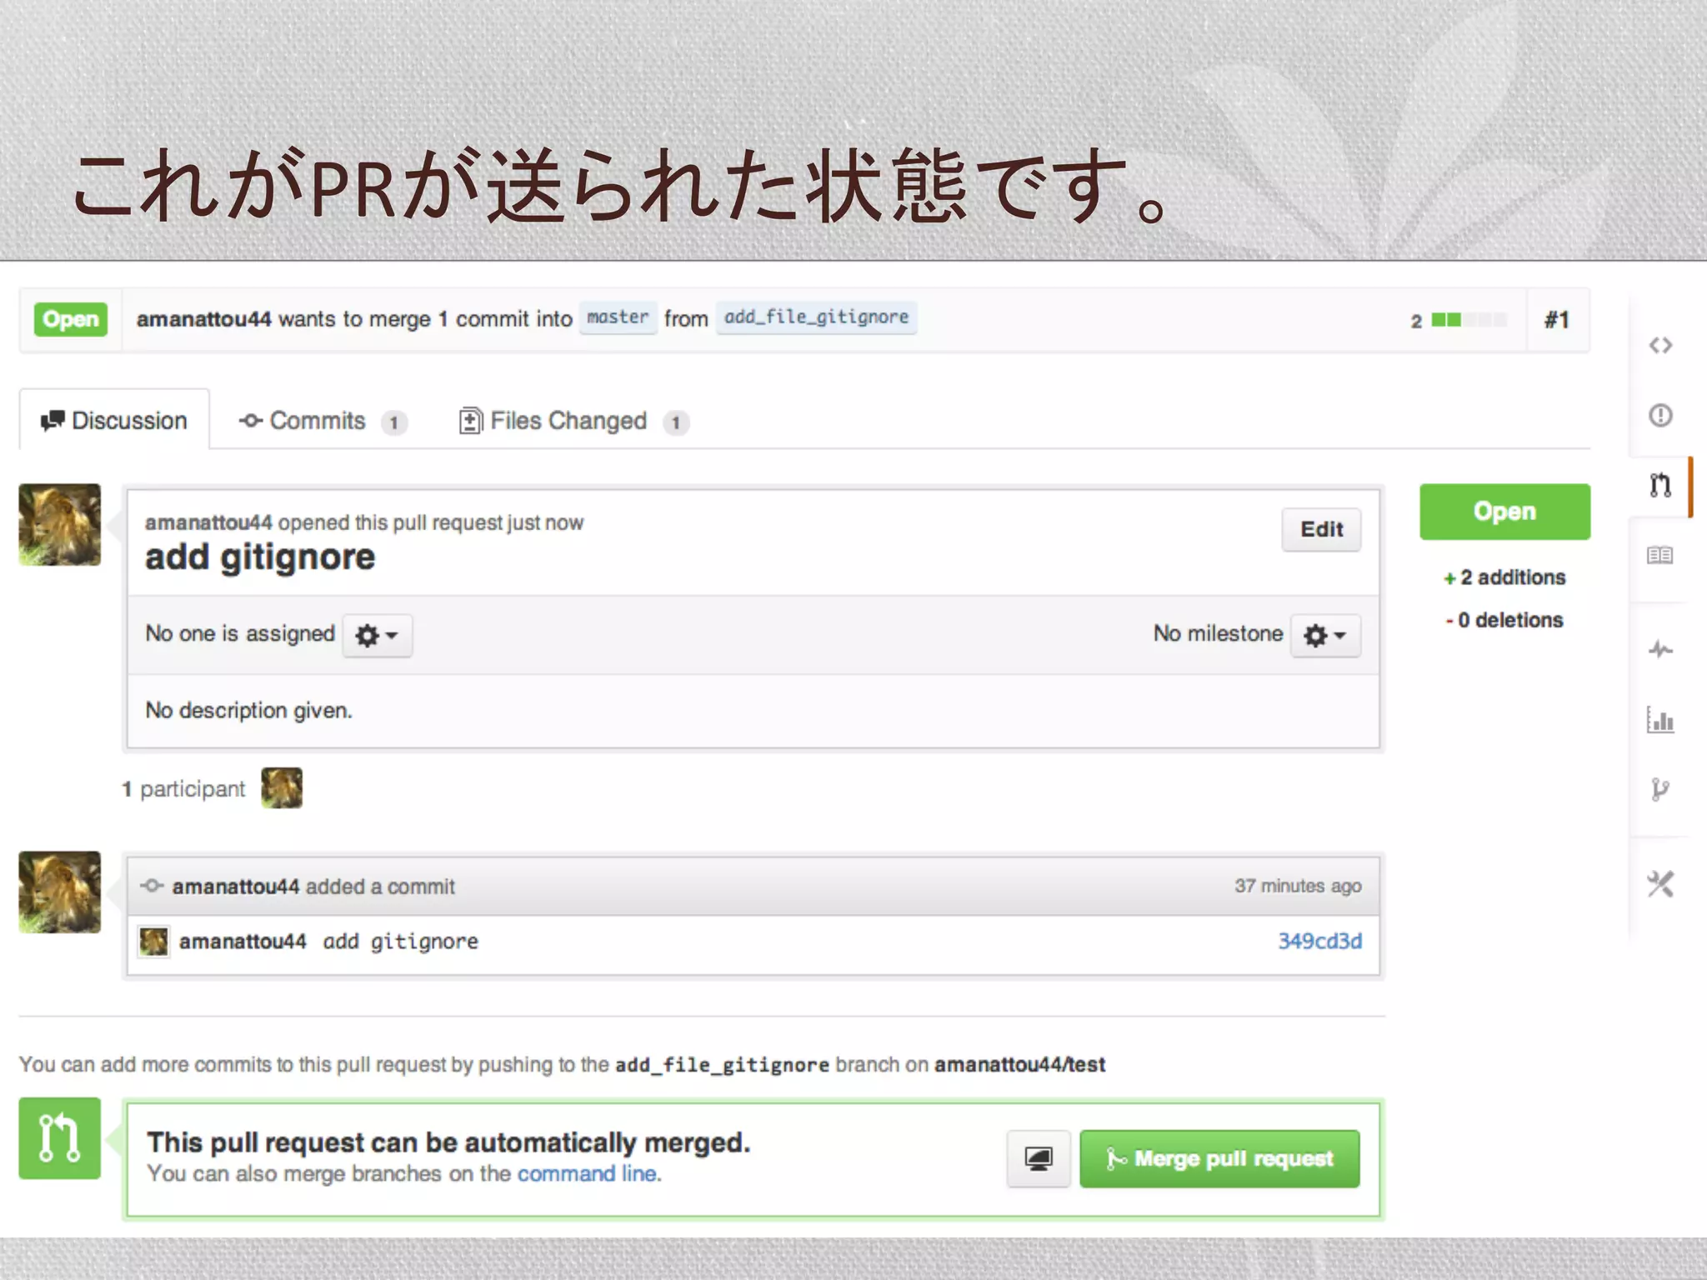Click the 'add gitignore' pull request title
The height and width of the screenshot is (1280, 1707).
pyautogui.click(x=260, y=557)
